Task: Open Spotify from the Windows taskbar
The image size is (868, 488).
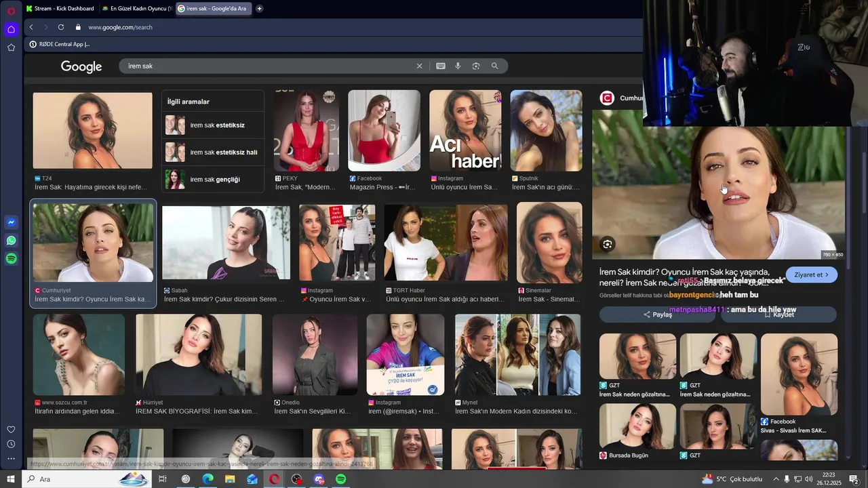Action: pos(341,479)
